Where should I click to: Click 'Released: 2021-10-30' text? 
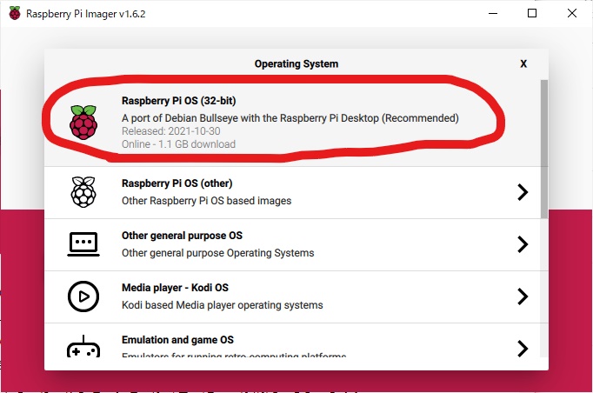click(x=171, y=131)
